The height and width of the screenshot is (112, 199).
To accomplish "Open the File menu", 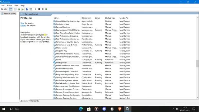I will click(x=3, y=6).
